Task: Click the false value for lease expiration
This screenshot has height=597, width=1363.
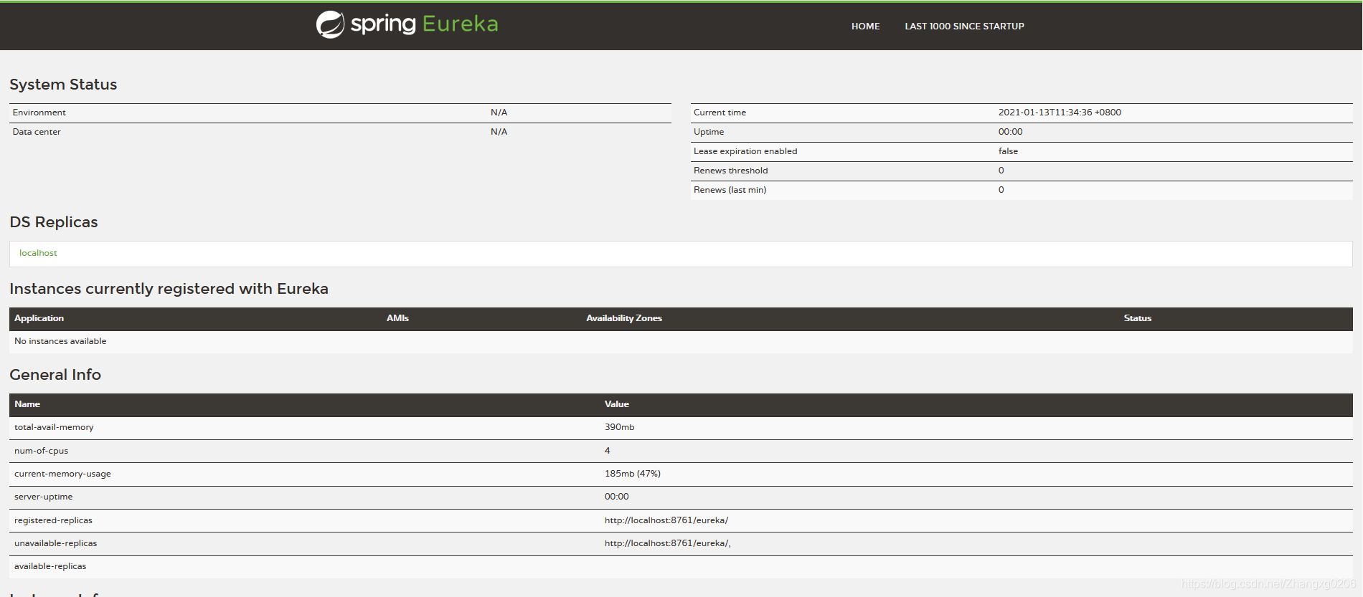Action: coord(1008,151)
